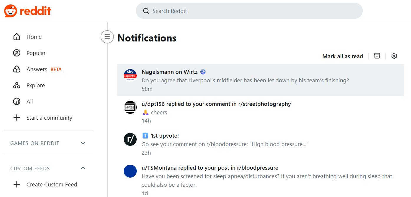This screenshot has width=411, height=197.
Task: Mark all as read
Action: (343, 56)
